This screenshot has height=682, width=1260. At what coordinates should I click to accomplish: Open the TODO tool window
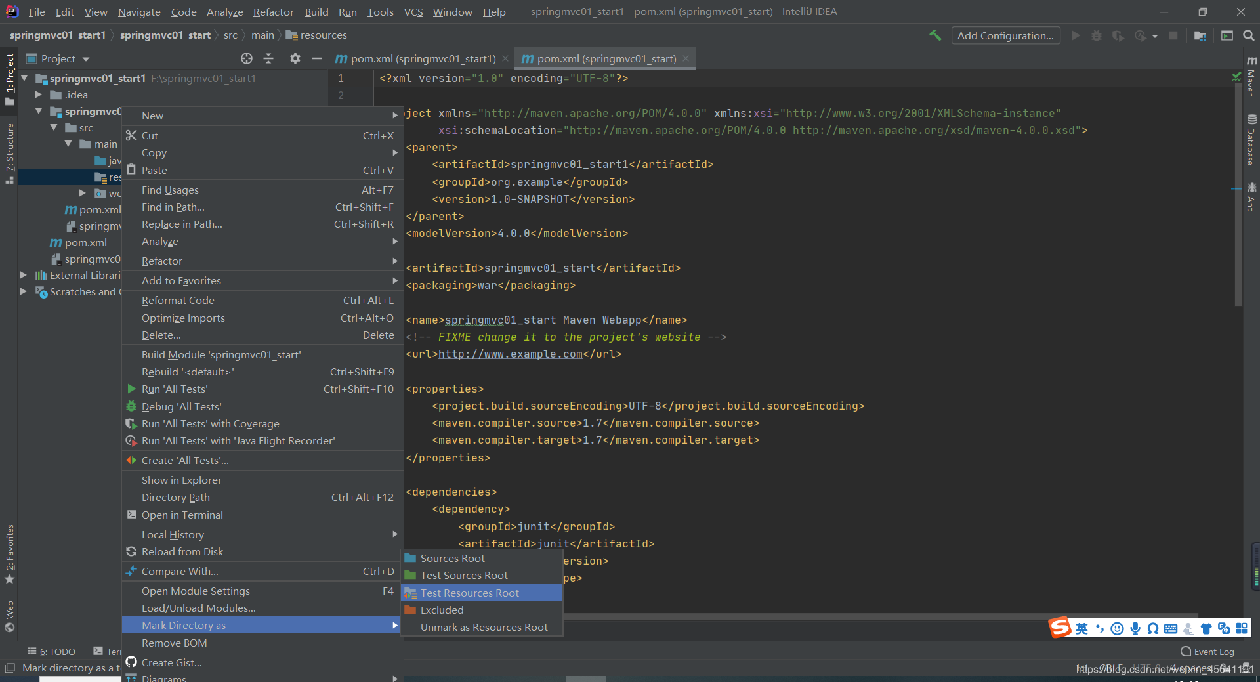tap(52, 652)
